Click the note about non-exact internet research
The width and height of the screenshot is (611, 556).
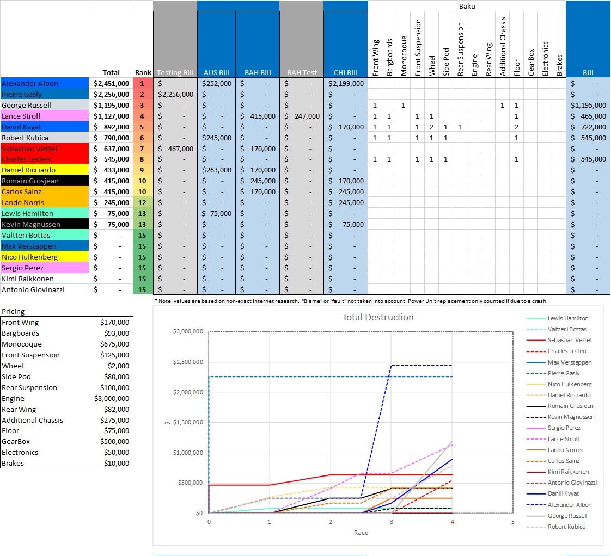click(351, 301)
